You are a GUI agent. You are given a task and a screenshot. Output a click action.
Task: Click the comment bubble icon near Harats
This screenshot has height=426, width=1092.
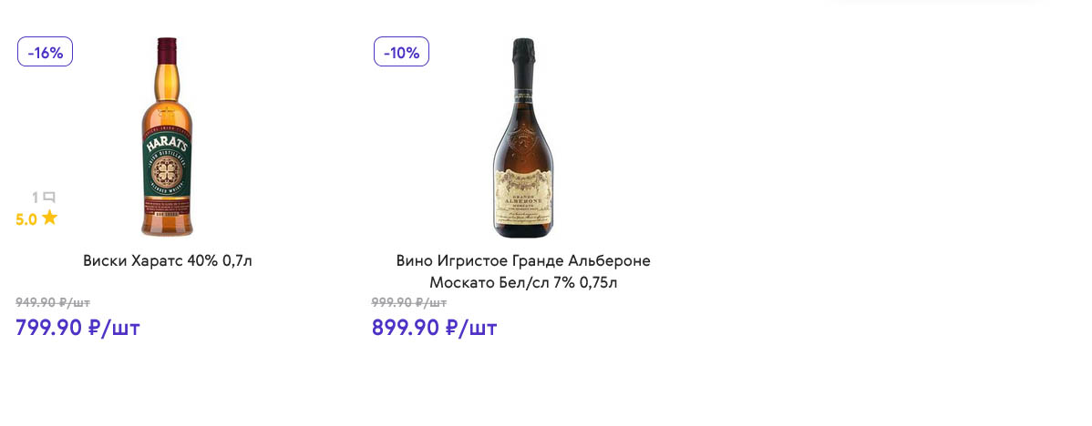[x=48, y=198]
